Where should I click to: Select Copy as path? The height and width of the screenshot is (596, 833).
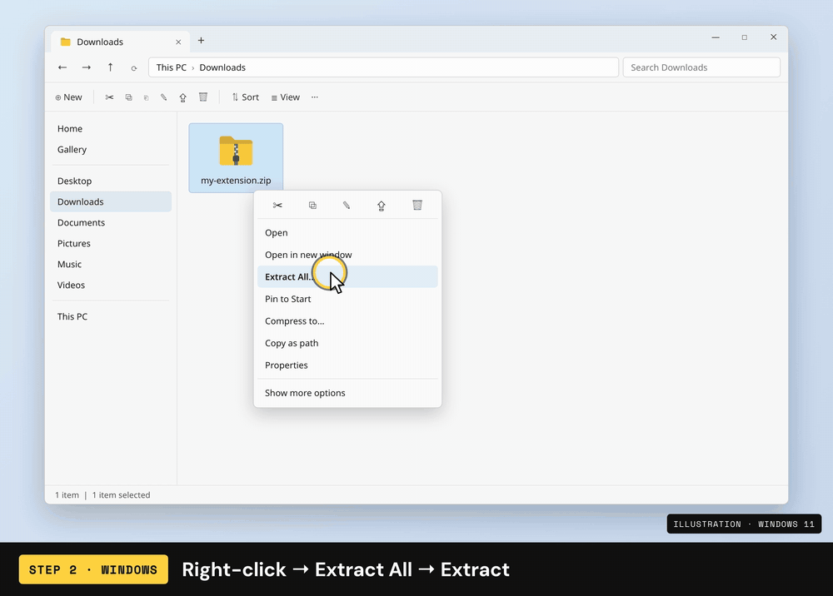click(x=347, y=343)
